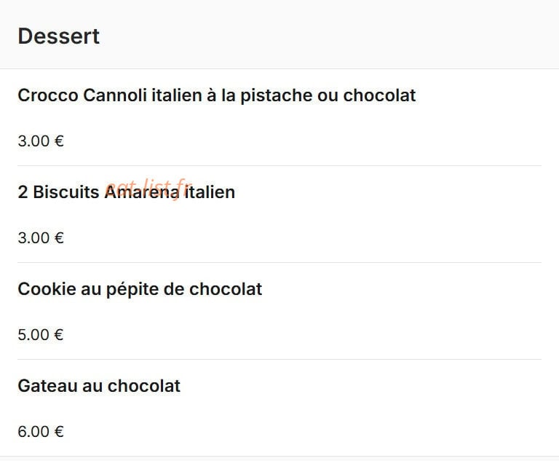559x461 pixels.
Task: Click the word "Biscuits" in the second item
Action: tap(66, 192)
